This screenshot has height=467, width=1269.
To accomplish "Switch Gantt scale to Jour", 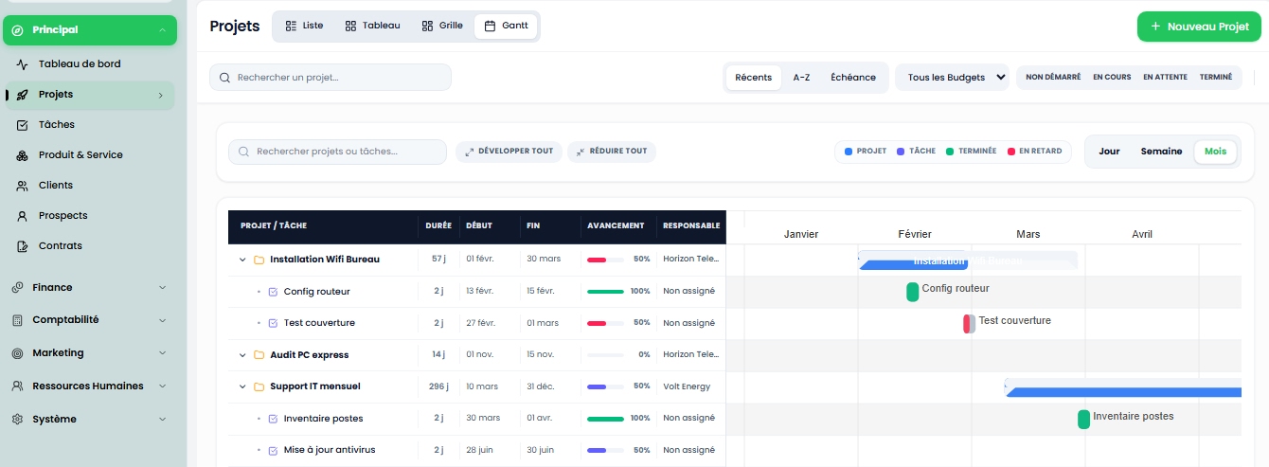I will coord(1109,152).
